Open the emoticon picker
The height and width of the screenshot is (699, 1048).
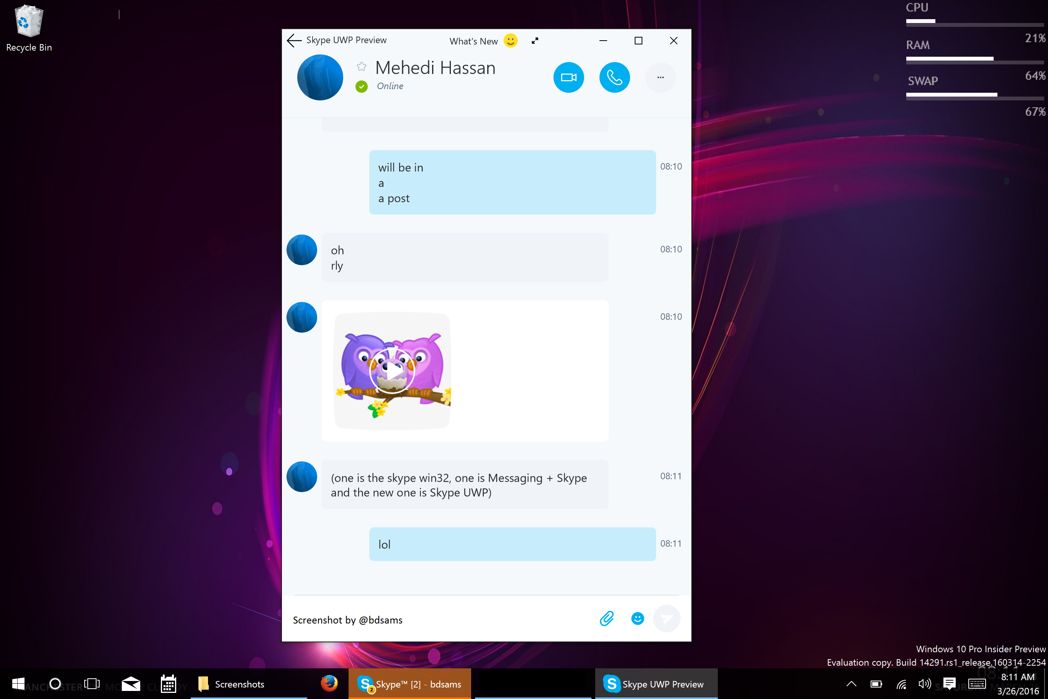638,619
